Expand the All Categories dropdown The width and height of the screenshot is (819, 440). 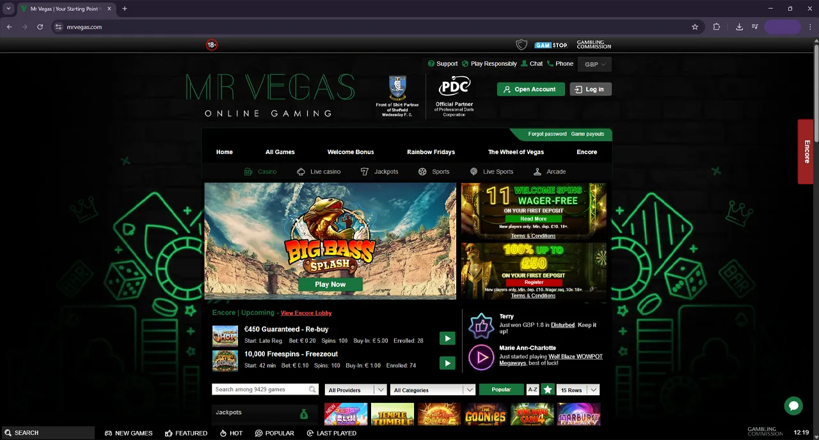pyautogui.click(x=434, y=390)
